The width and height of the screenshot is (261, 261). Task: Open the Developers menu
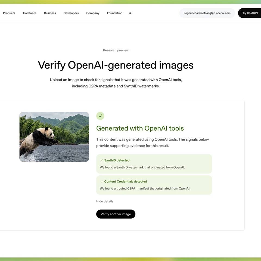71,13
